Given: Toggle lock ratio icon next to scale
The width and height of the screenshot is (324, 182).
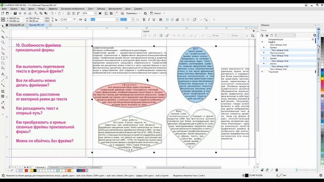Looking at the screenshot, I should [56, 20].
